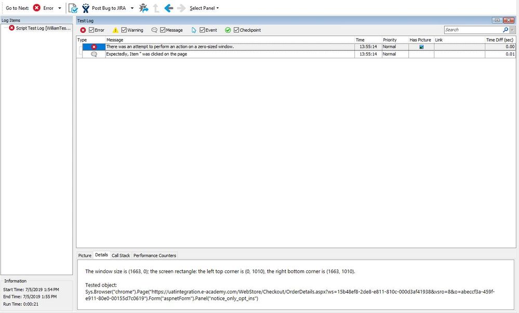
Task: Click the Tested object Sys.Browser path text
Action: pos(290,295)
